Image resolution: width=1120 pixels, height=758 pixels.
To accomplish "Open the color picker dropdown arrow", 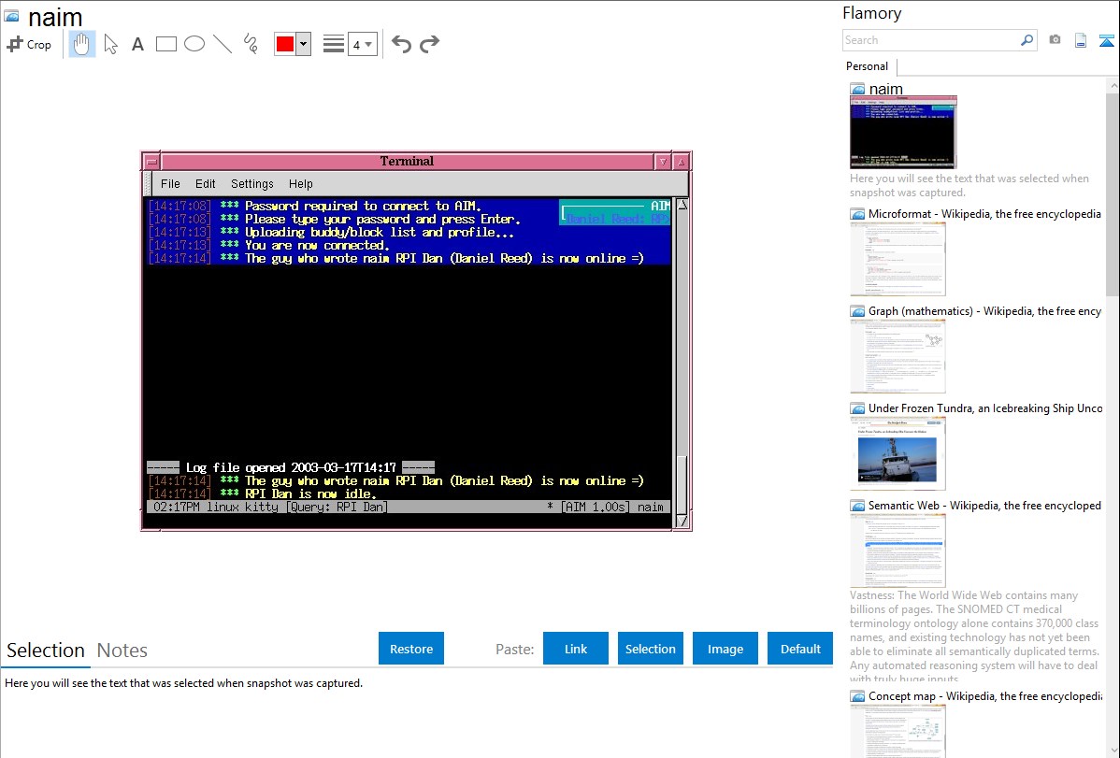I will click(303, 44).
